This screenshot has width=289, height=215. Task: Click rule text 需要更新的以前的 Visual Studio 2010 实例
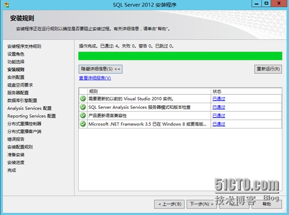tap(131, 99)
